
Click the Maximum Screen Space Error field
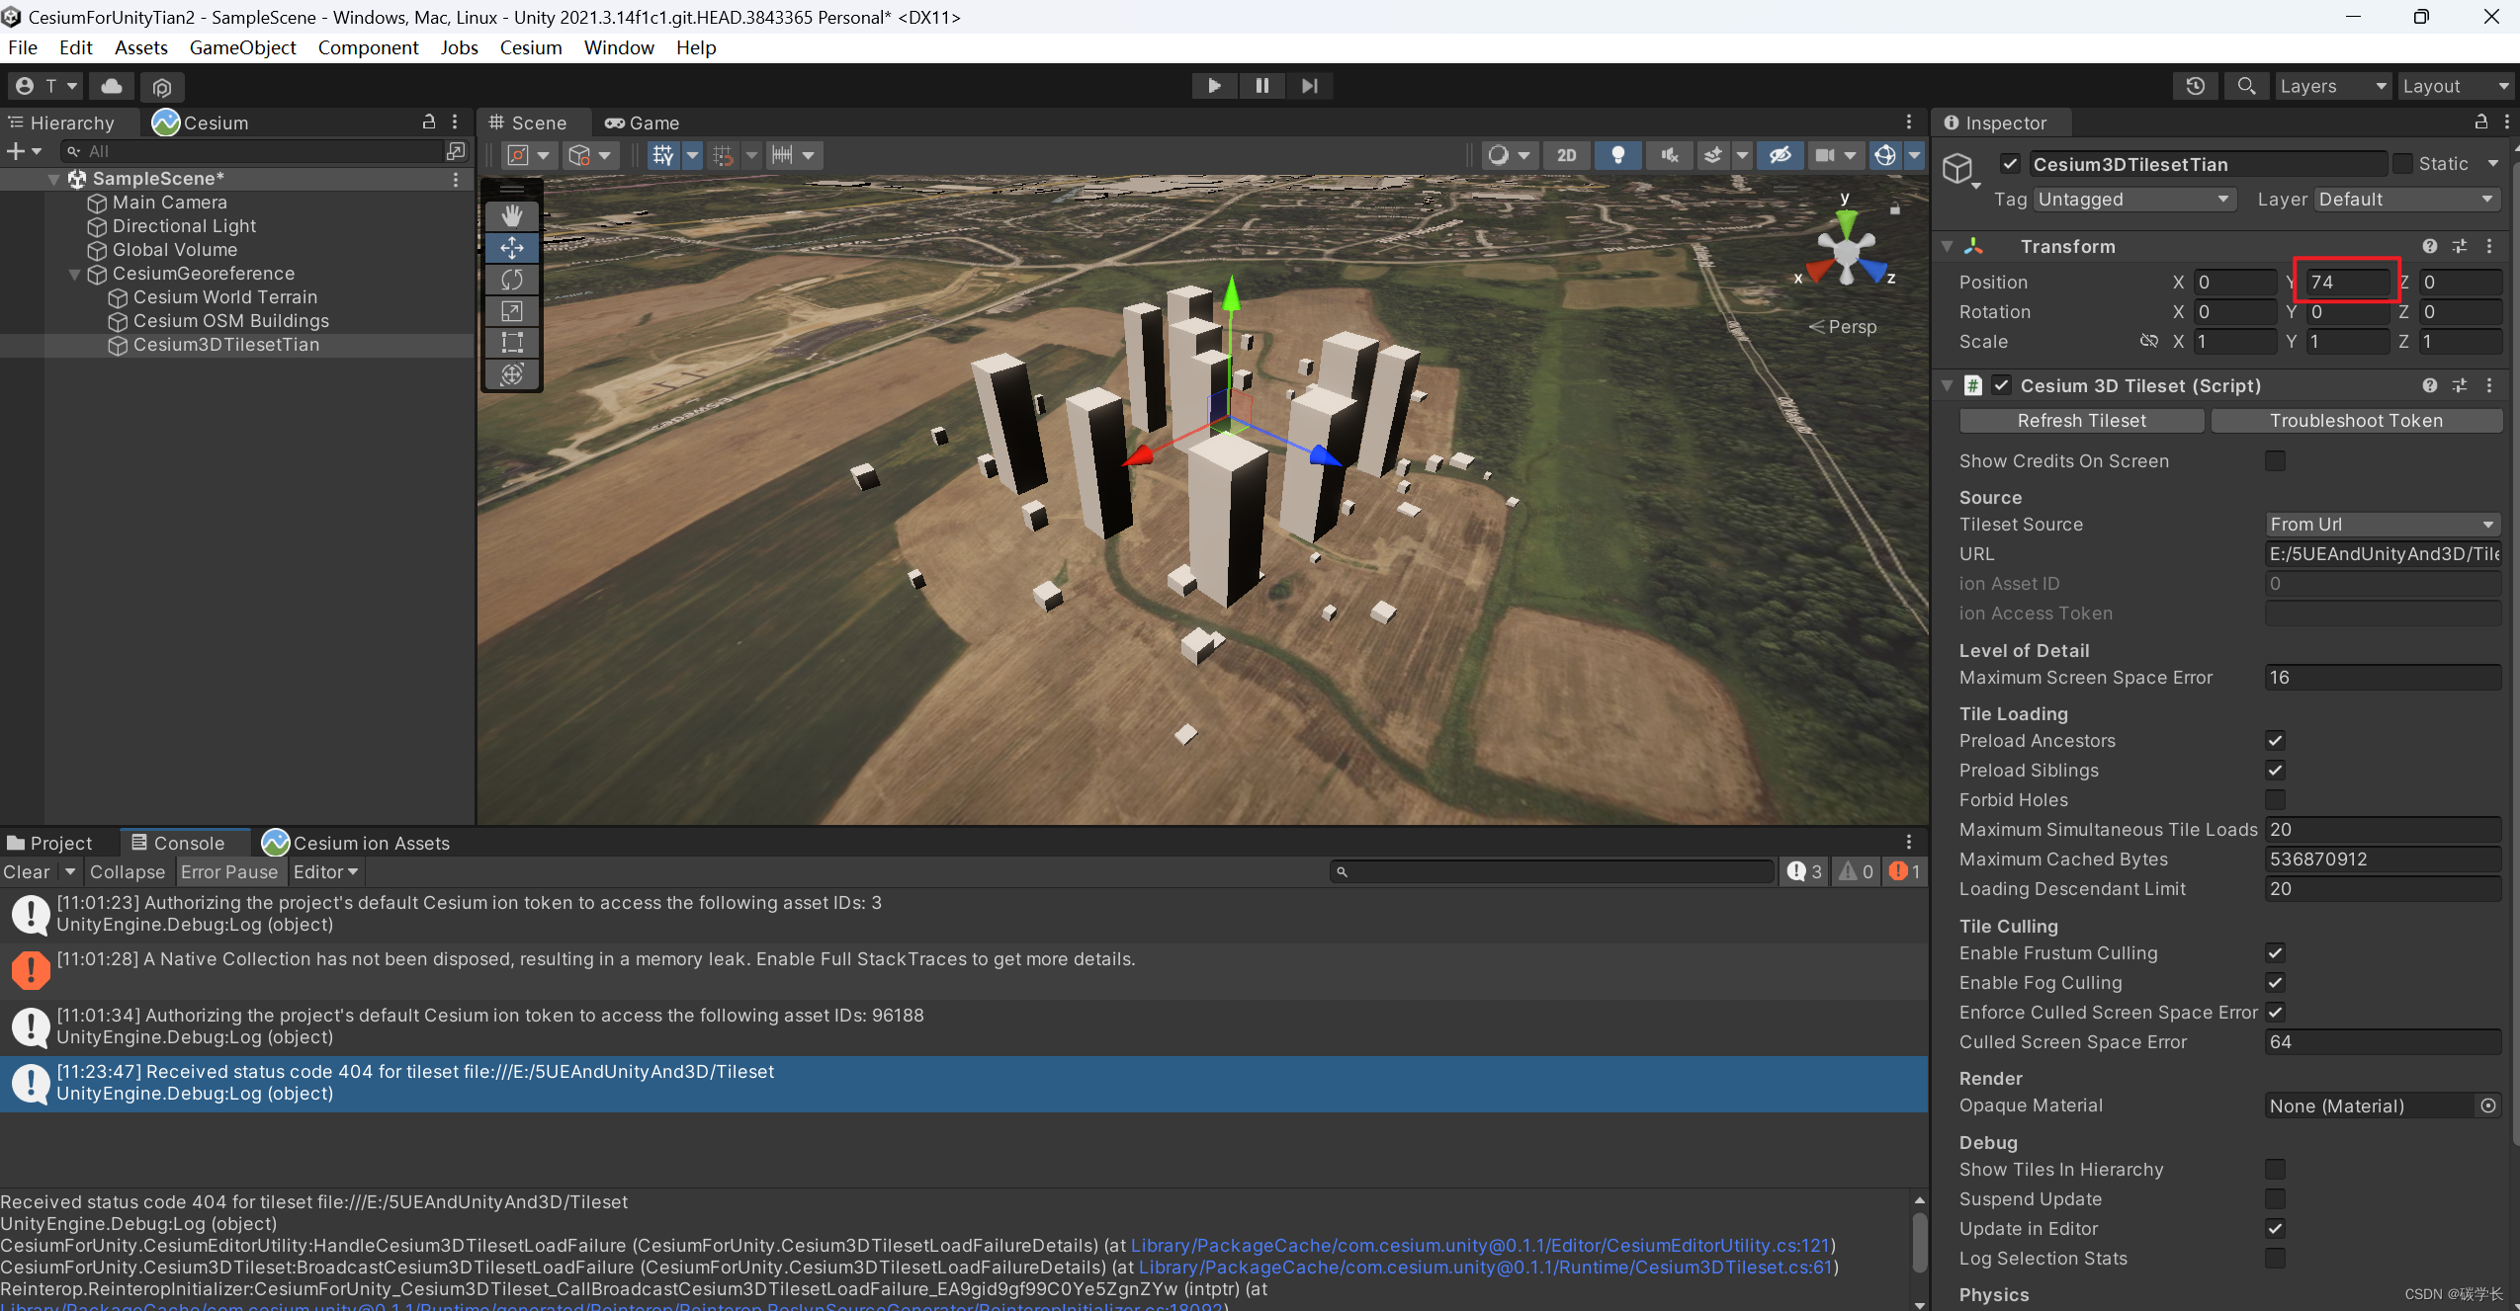point(2382,678)
